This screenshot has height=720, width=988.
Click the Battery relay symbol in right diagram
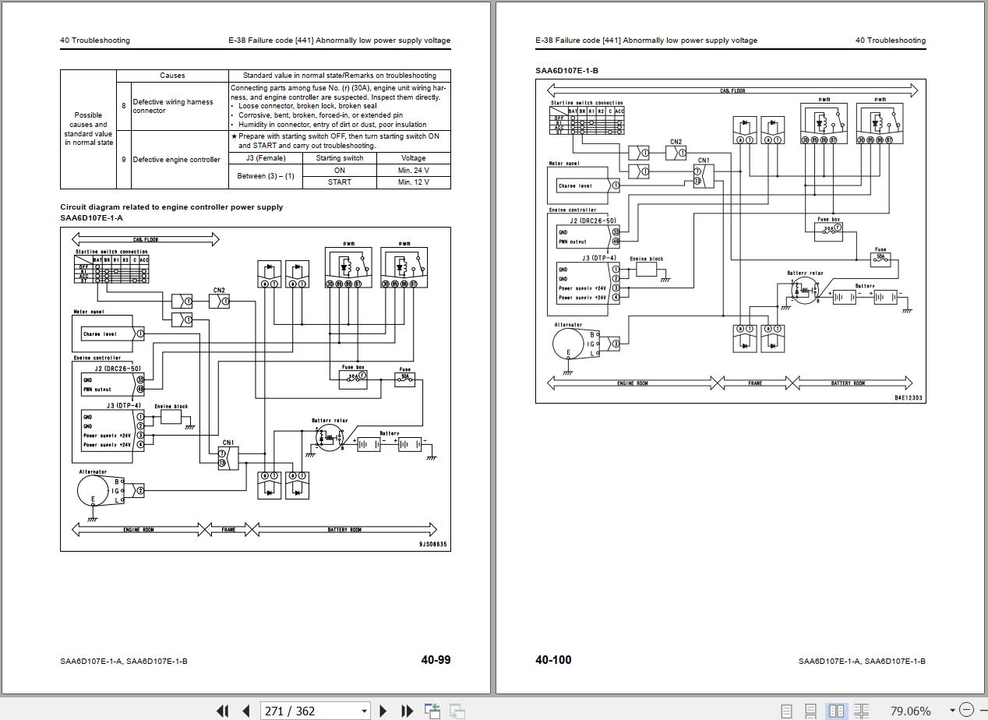(x=805, y=290)
